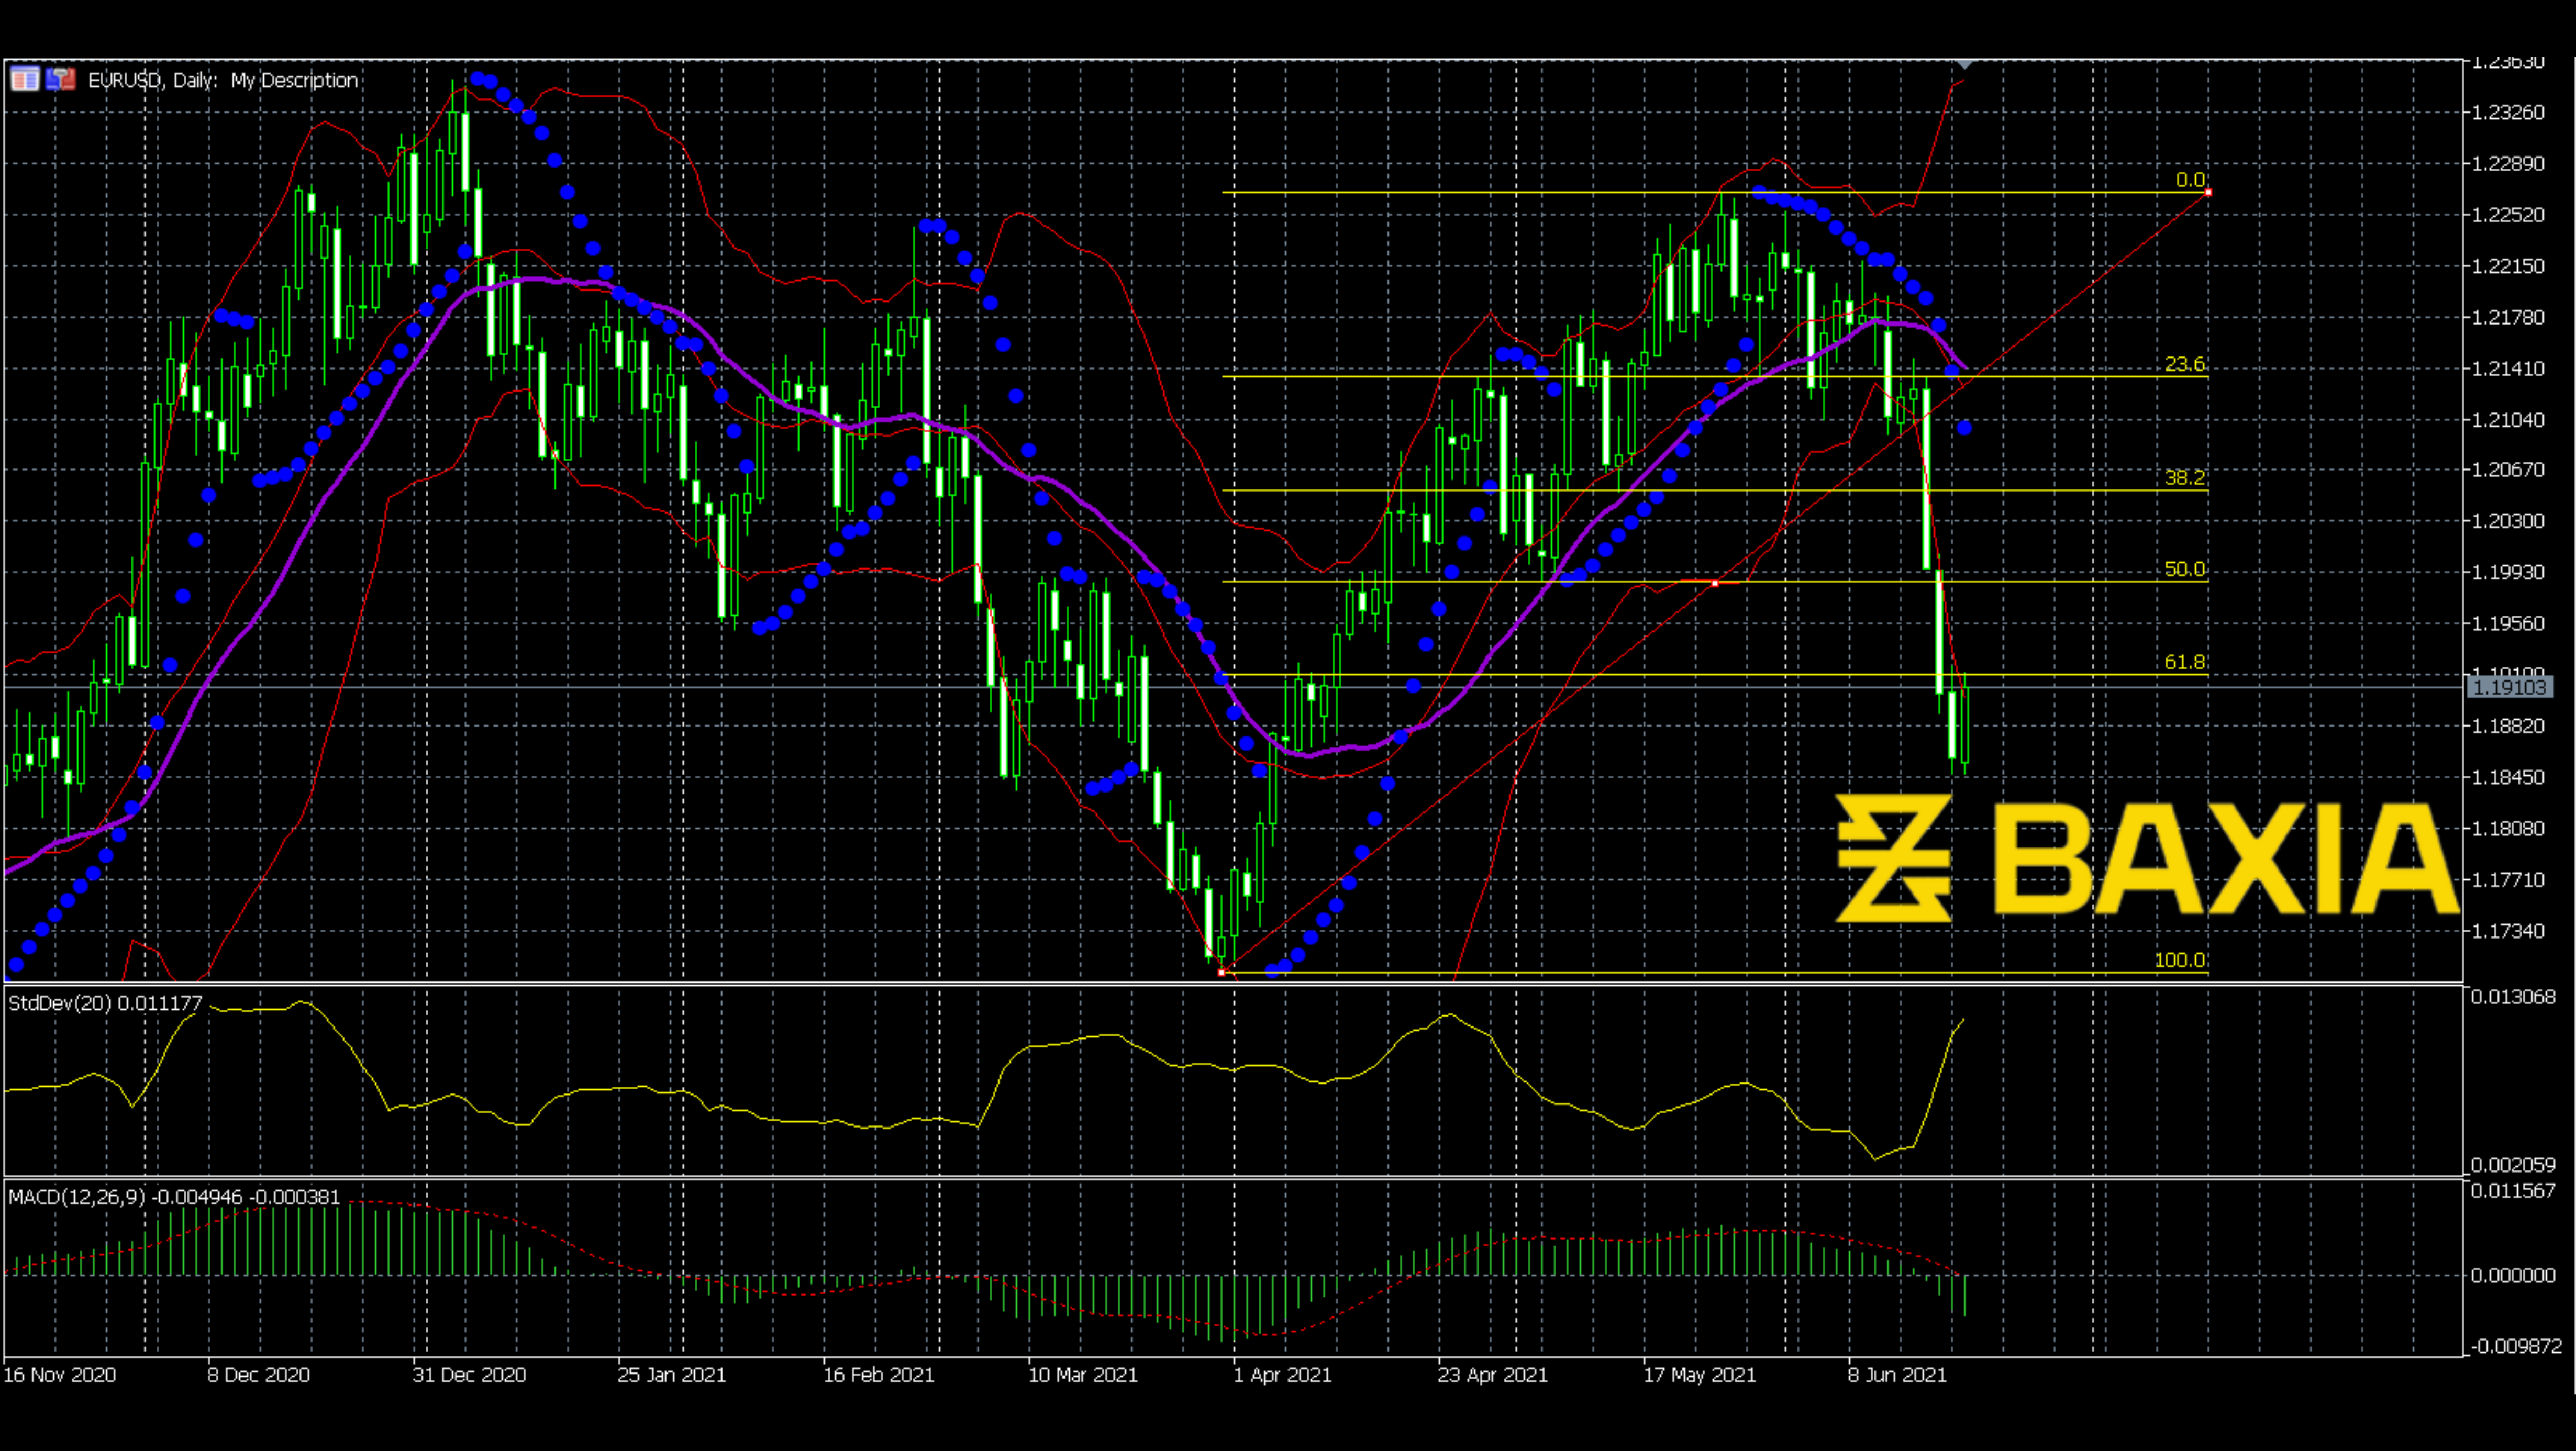Click the MACD scale value 0.011567
Screen dimensions: 2576x1451
point(2513,1191)
